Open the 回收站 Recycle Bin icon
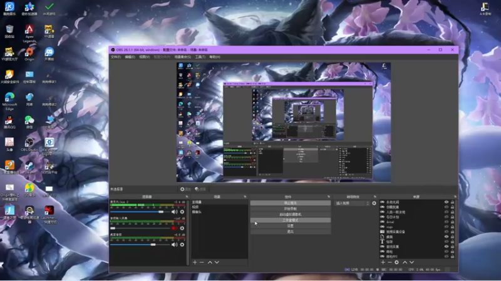The image size is (501, 281). (x=9, y=31)
